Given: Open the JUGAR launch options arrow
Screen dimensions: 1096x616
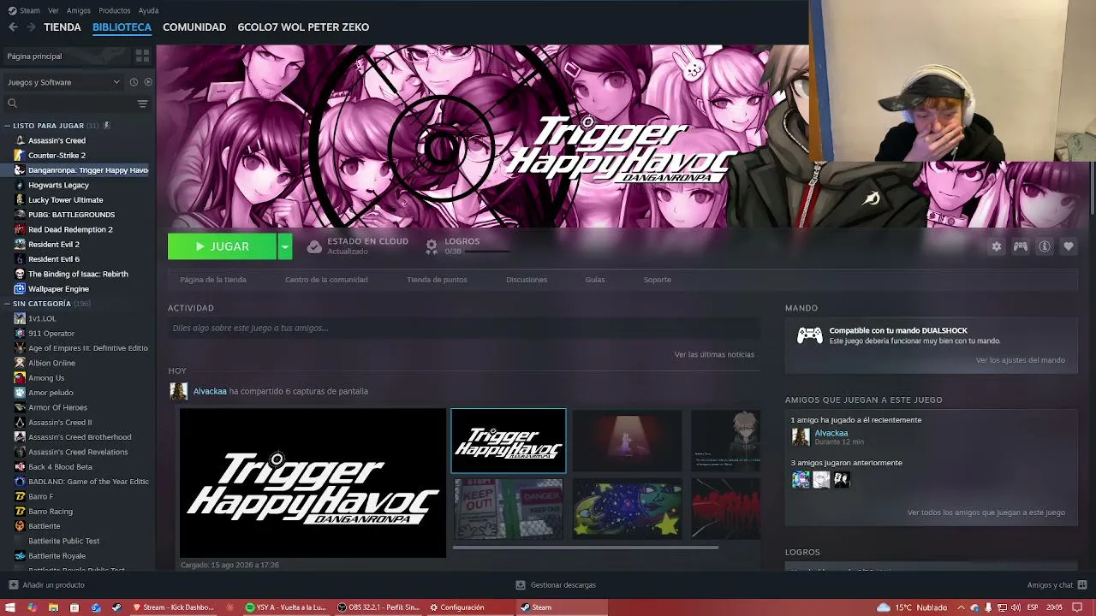Looking at the screenshot, I should (x=285, y=246).
